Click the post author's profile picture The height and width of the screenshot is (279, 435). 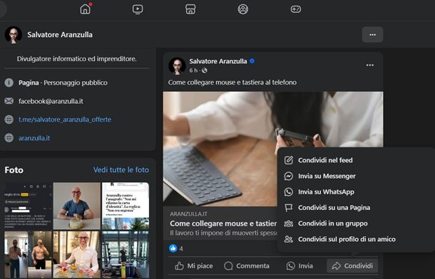tap(177, 66)
